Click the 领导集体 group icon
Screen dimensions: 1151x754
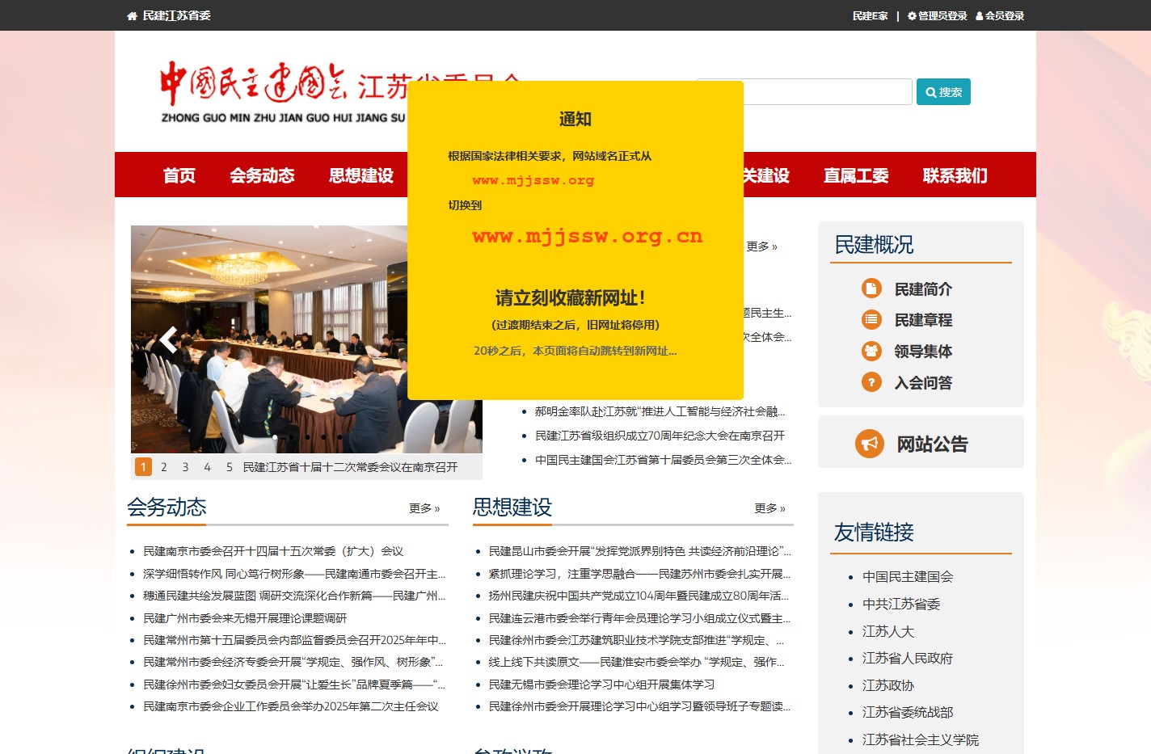pos(871,351)
